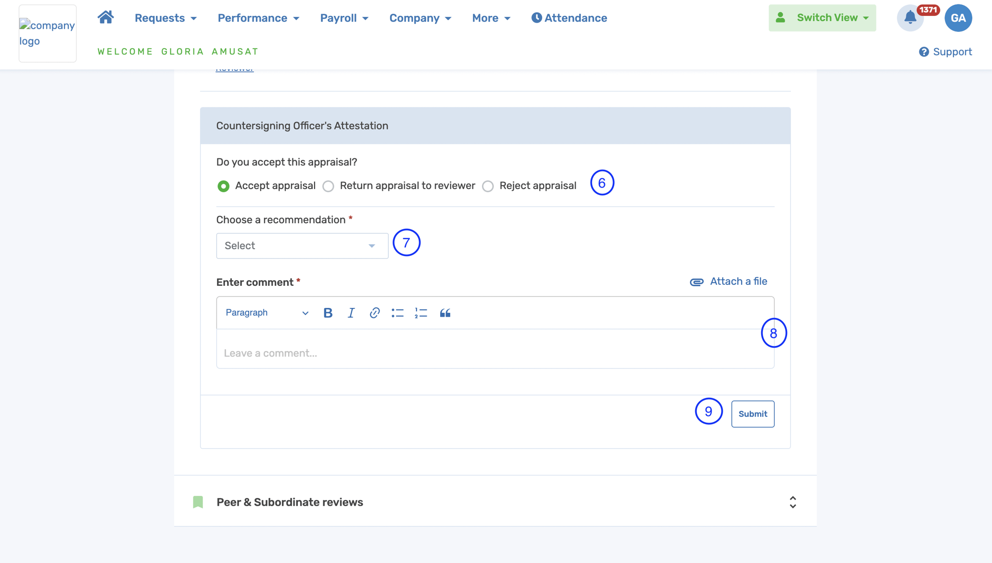Toggle italic formatting in comment editor
This screenshot has width=992, height=563.
pos(351,313)
